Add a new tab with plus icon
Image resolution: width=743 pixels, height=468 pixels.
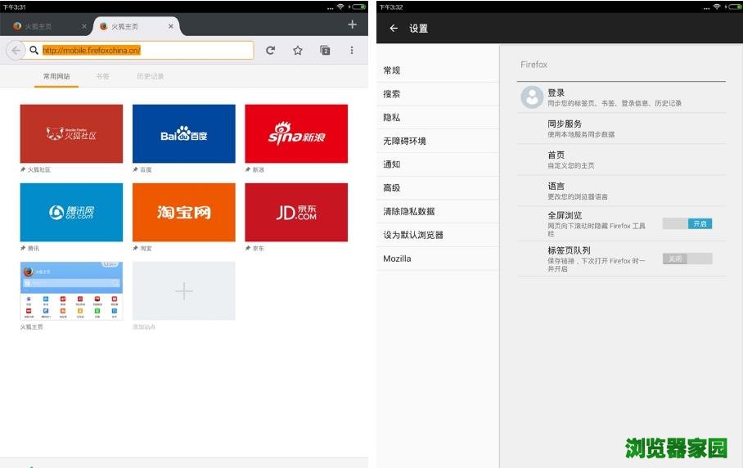352,25
